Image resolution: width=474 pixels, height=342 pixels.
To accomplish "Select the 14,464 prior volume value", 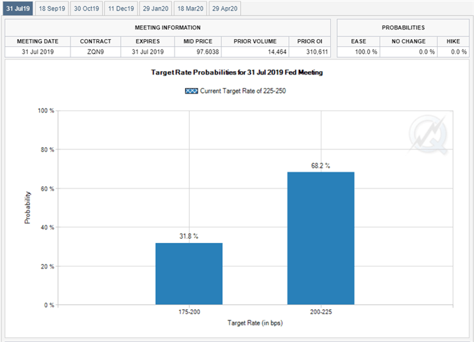I will point(277,52).
